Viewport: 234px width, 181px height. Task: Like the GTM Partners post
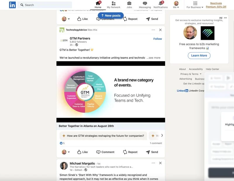click(x=82, y=152)
